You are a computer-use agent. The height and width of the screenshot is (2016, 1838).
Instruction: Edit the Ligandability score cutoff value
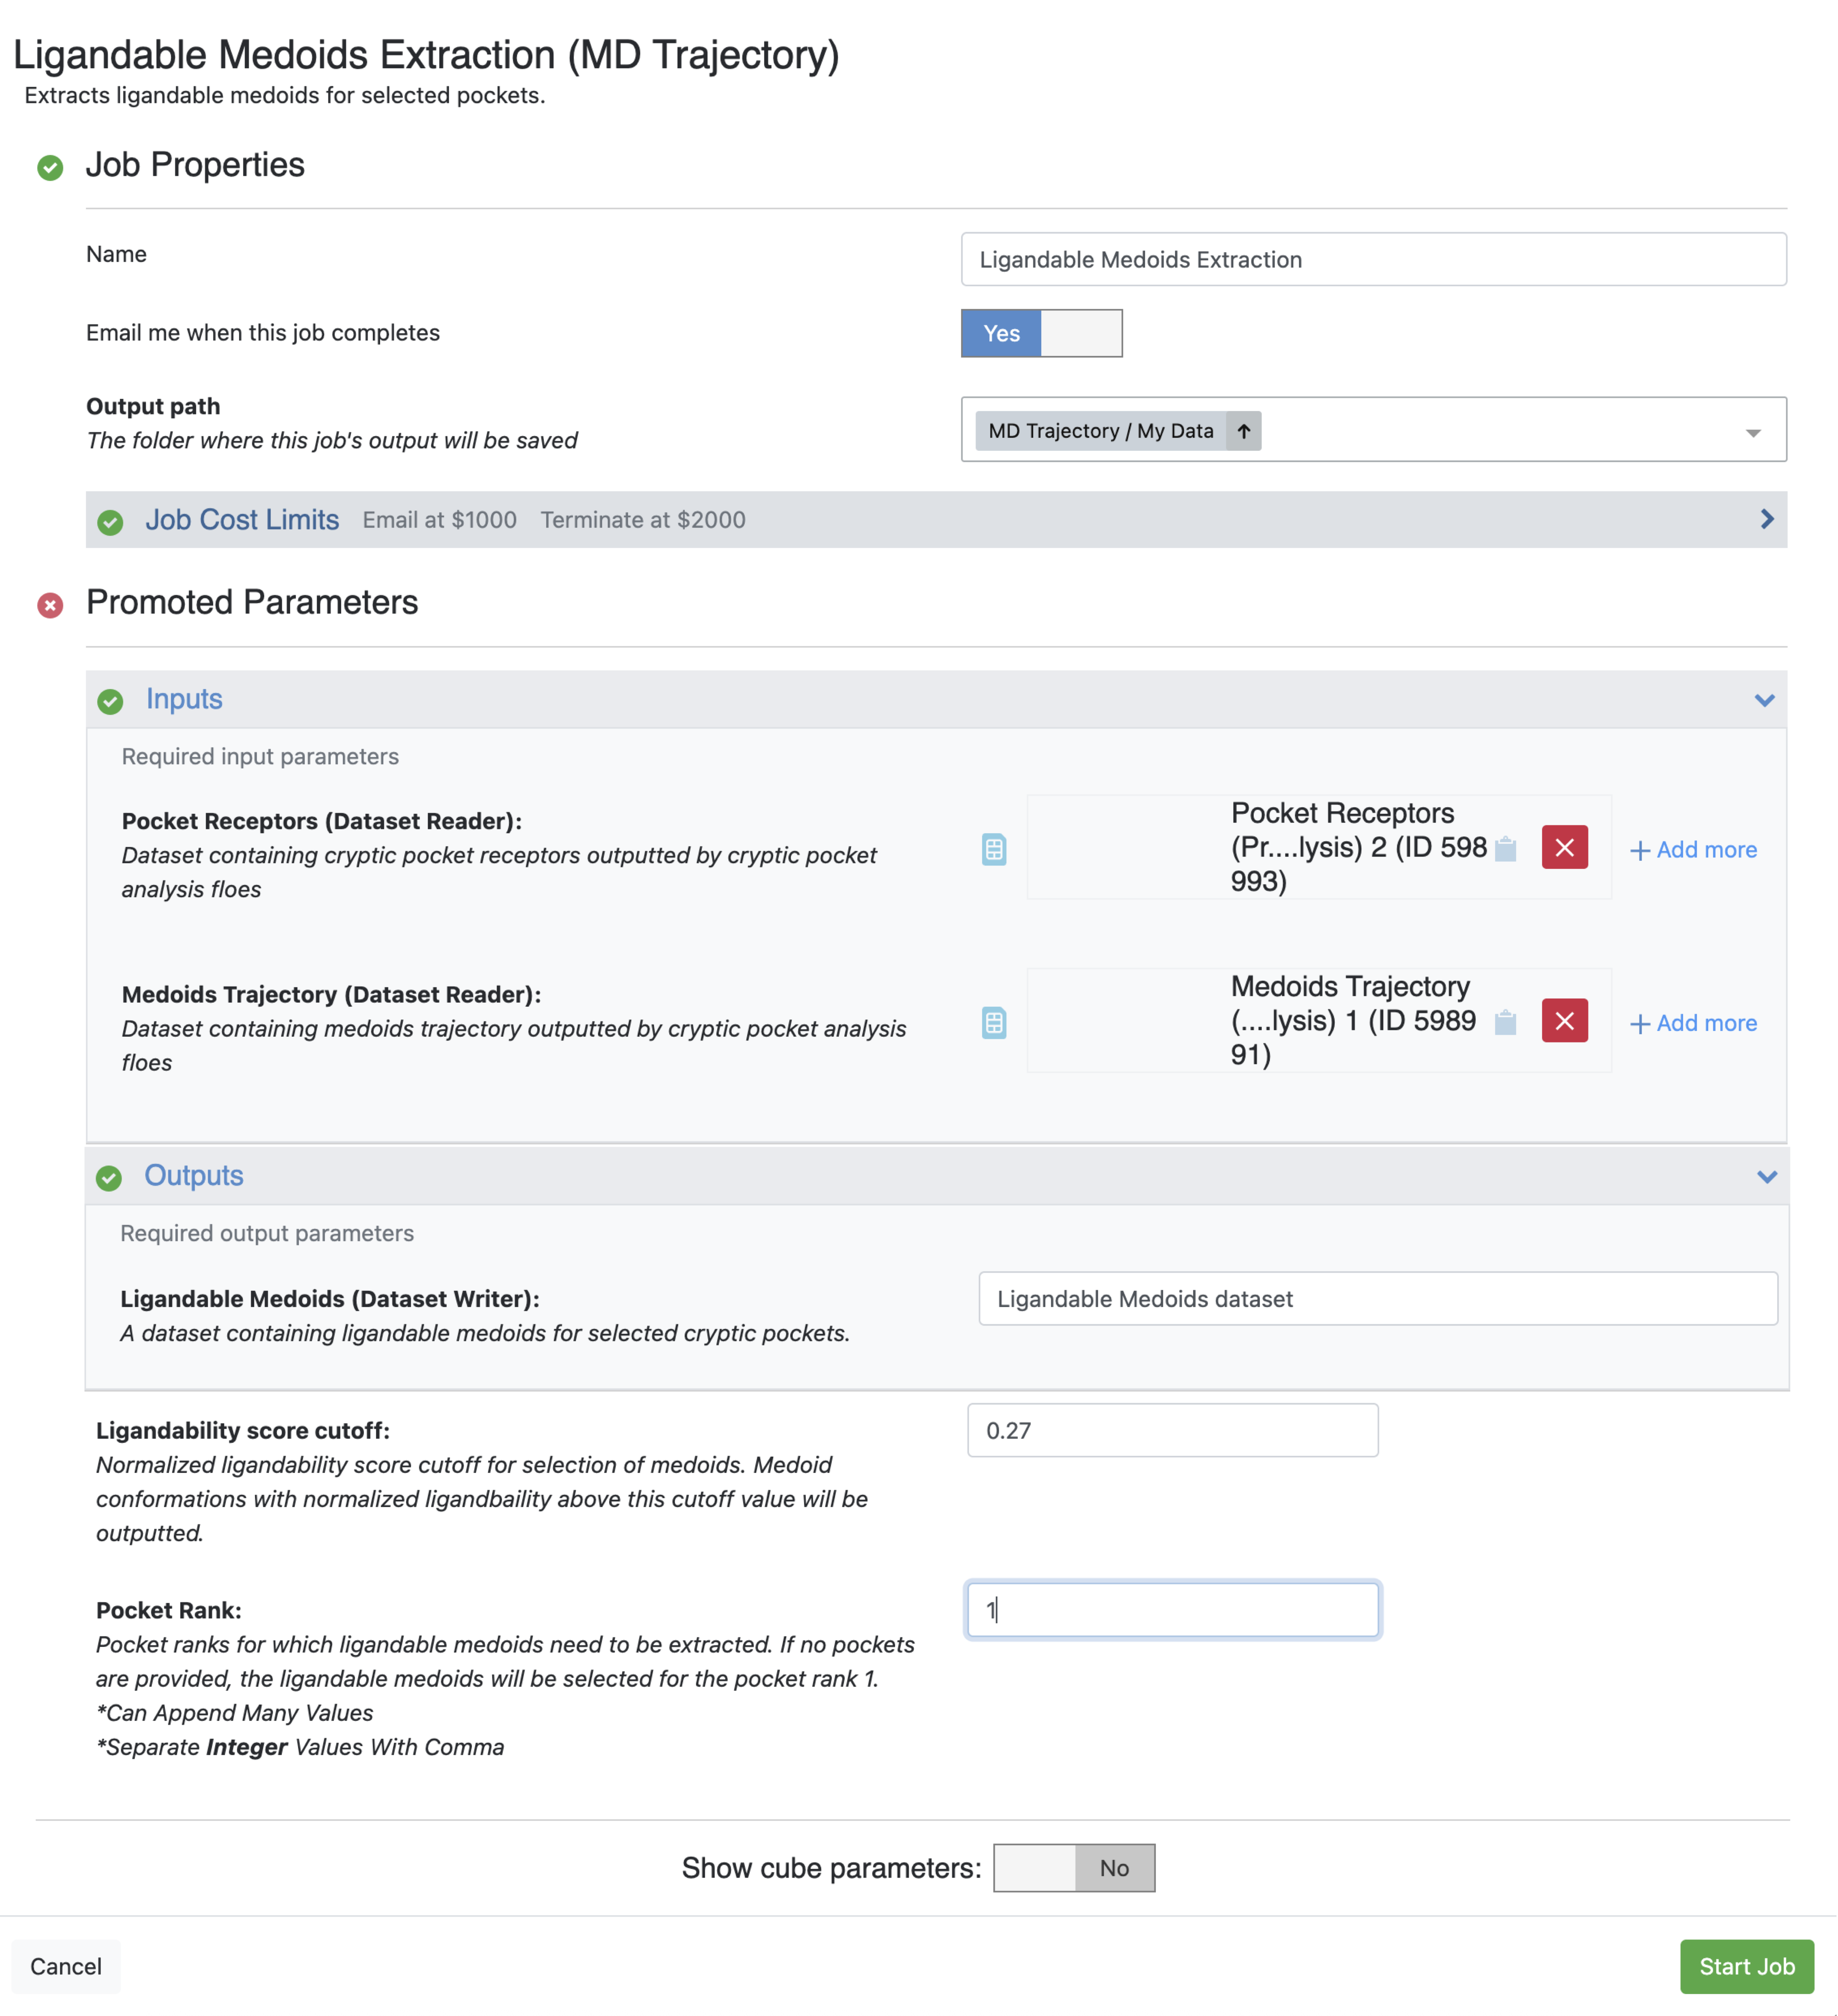[x=1172, y=1430]
